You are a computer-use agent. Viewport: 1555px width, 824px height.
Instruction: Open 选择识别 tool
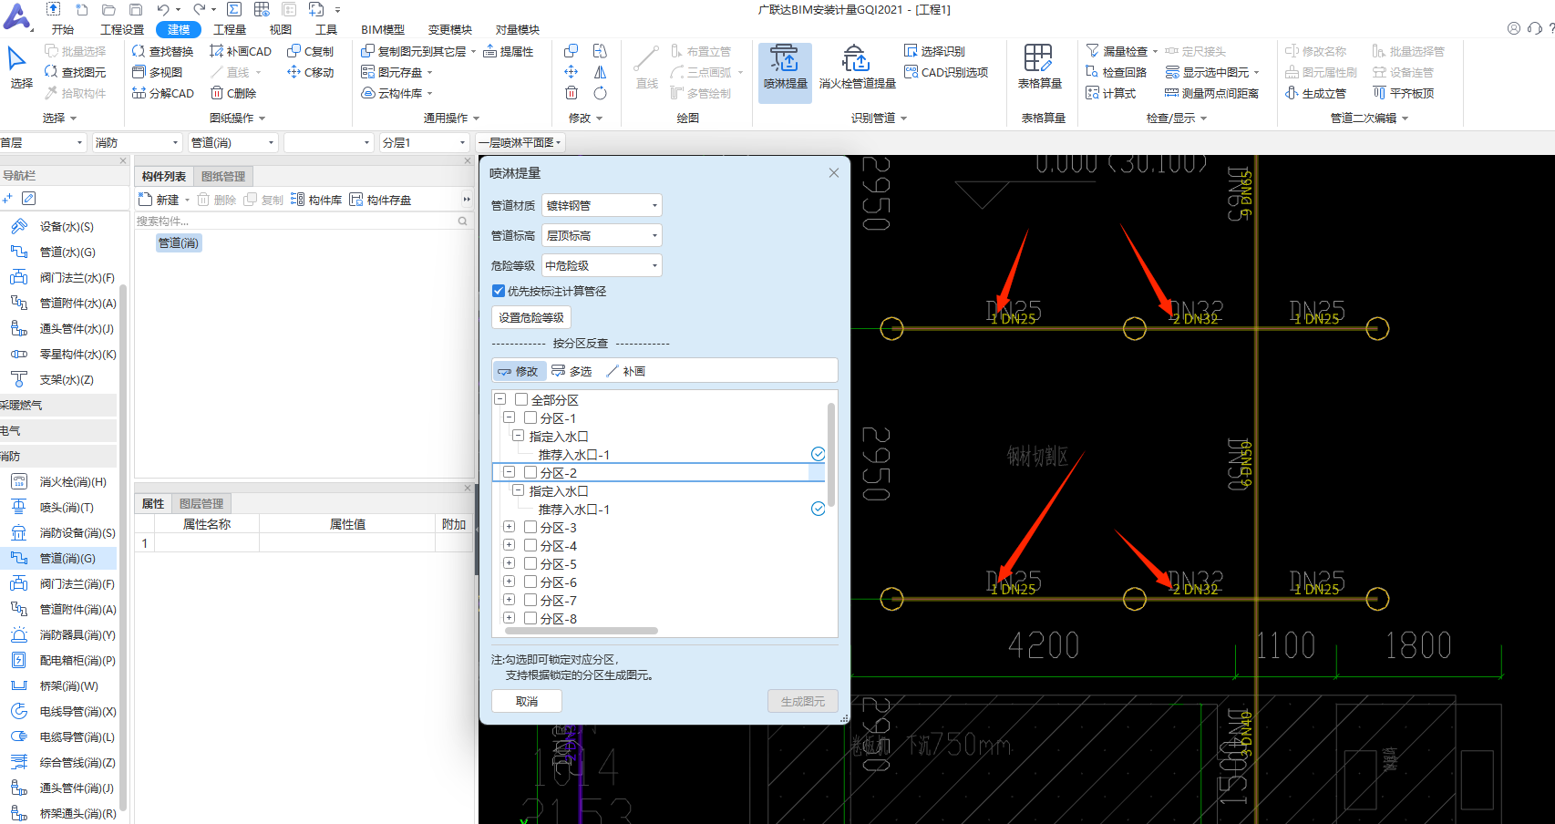[x=934, y=51]
